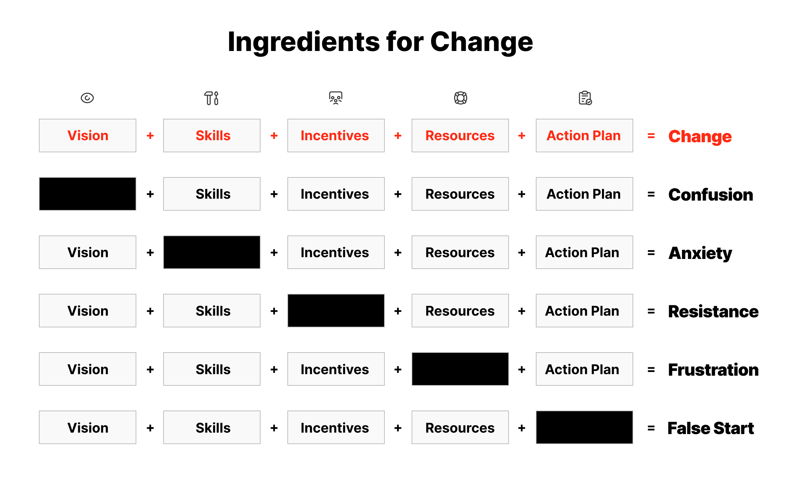
Task: Click the red Change result text
Action: point(700,136)
